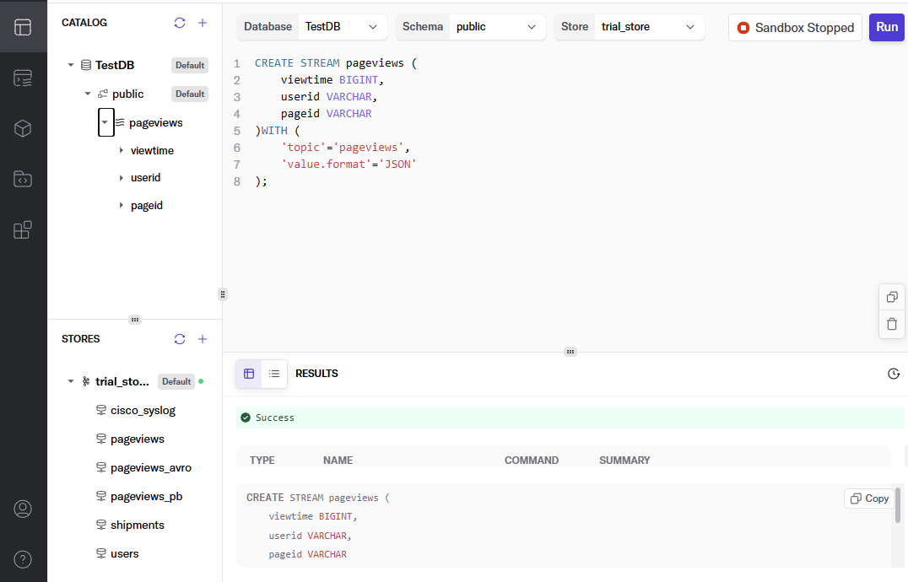Collapse the pageviews stream in the catalog
This screenshot has width=908, height=582.
pyautogui.click(x=105, y=122)
